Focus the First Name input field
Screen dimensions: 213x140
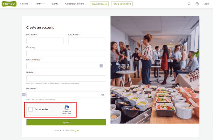pos(45,41)
